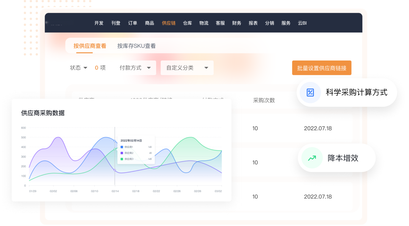Open the 报表 menu item
The image size is (409, 226).
tap(253, 23)
